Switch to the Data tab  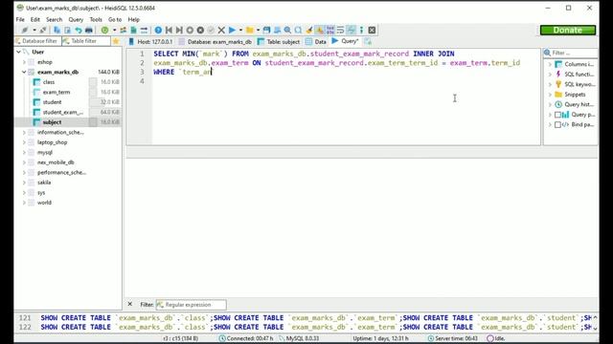click(x=316, y=41)
